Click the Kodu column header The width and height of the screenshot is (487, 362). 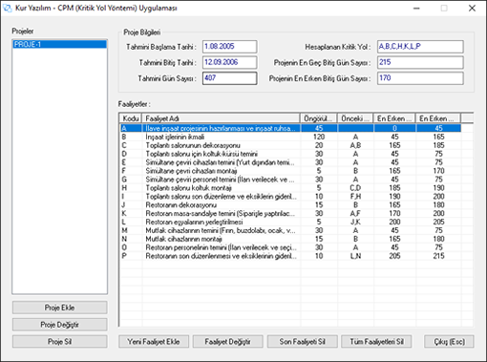pos(131,118)
